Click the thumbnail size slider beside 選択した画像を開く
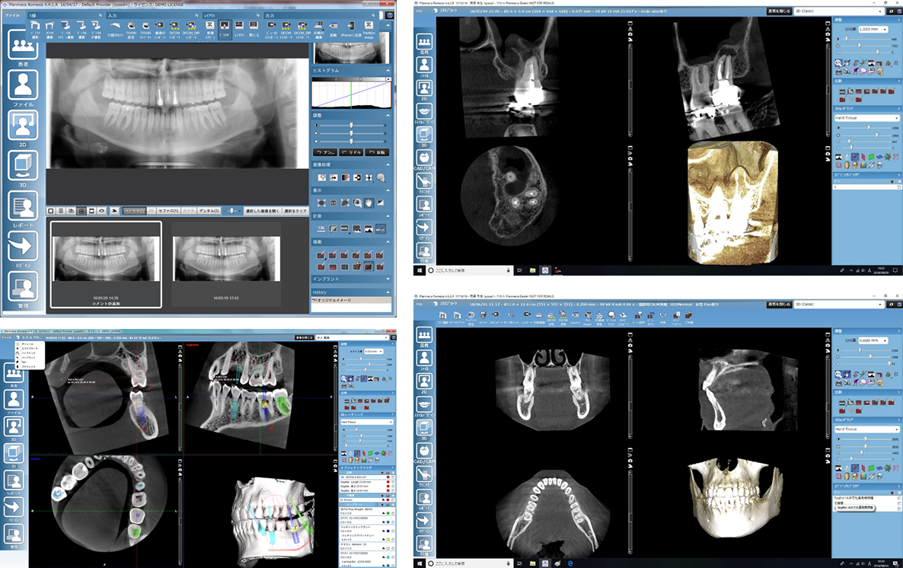This screenshot has width=903, height=568. pos(232,210)
